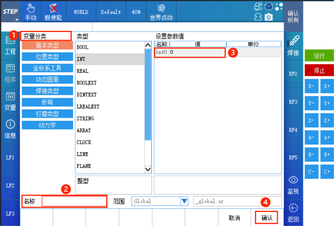Screen dimensions: 334x226
Task: Click the Return back arrow button
Action: pyautogui.click(x=293, y=208)
